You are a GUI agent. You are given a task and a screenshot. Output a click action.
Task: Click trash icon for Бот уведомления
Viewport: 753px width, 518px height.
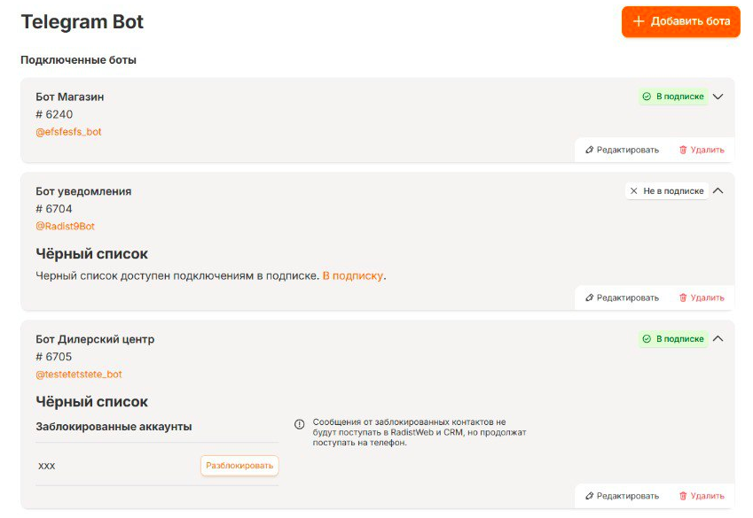tap(683, 298)
